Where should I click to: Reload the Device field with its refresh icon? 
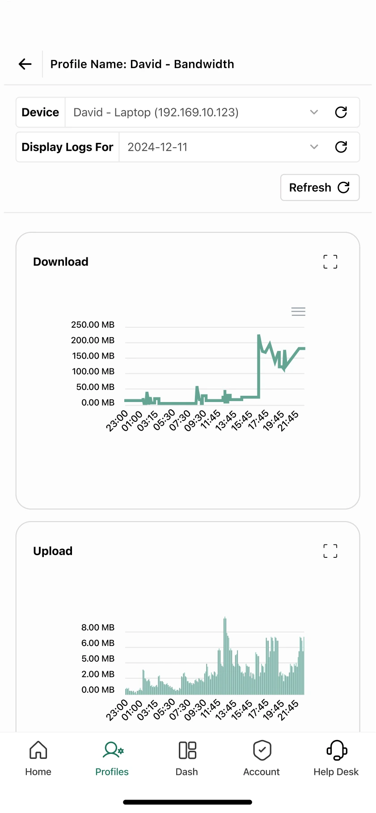click(341, 112)
